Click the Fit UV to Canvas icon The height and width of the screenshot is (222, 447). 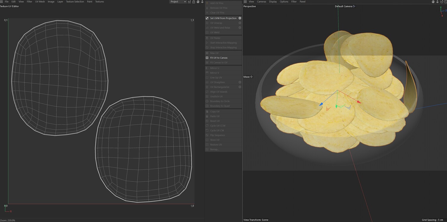[x=207, y=58]
